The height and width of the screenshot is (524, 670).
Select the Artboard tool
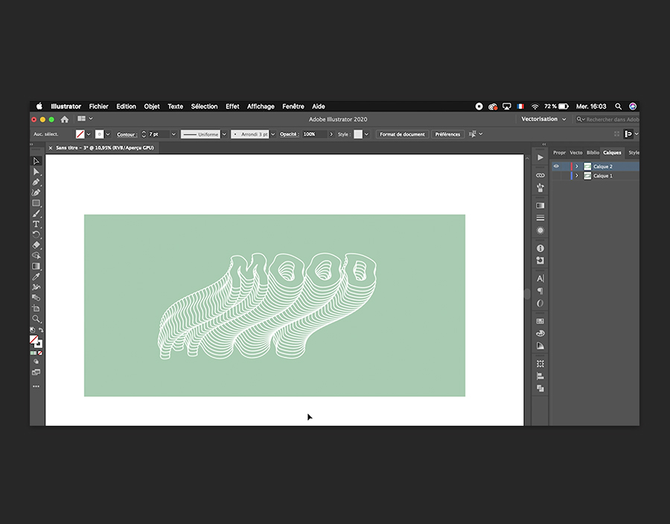coord(36,308)
